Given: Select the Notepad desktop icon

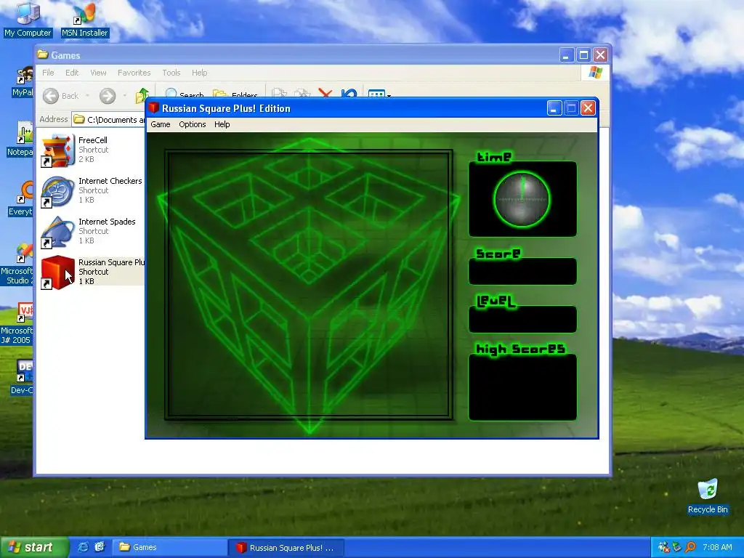Looking at the screenshot, I should tap(20, 139).
